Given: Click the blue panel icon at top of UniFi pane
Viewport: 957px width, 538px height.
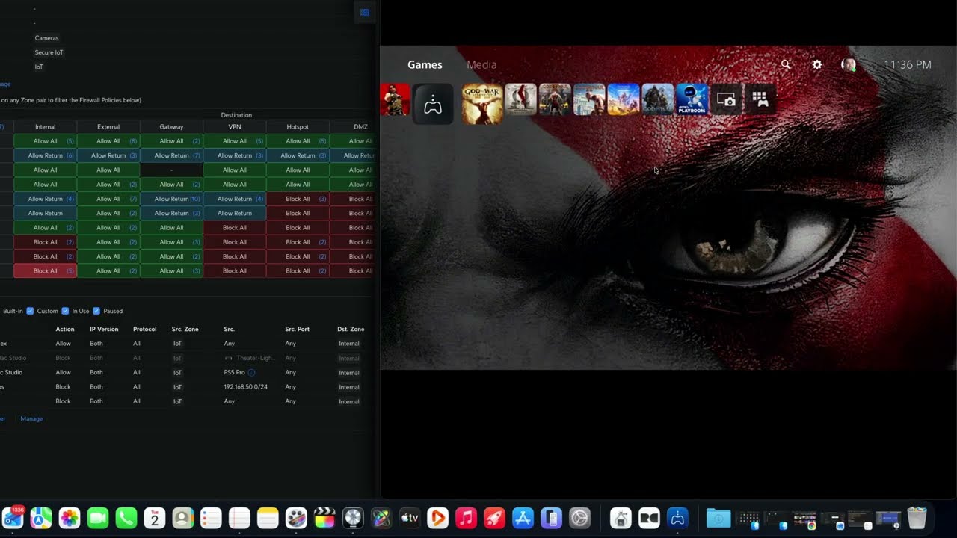Looking at the screenshot, I should click(364, 13).
